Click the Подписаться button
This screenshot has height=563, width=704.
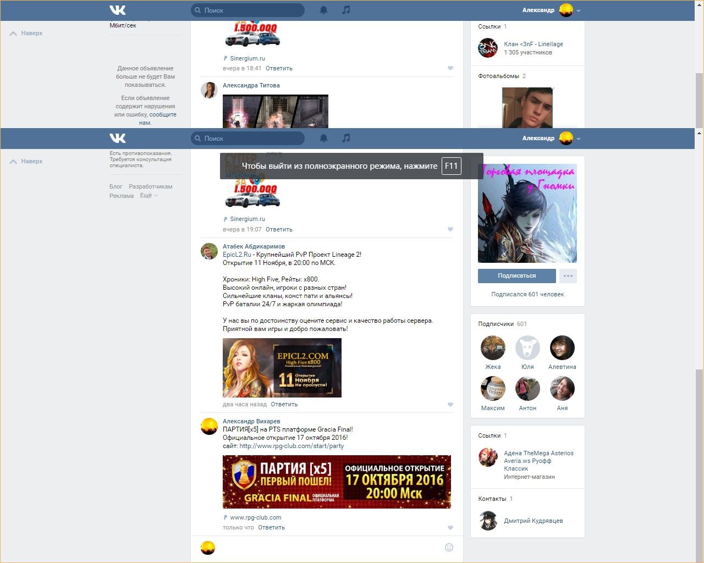(517, 276)
